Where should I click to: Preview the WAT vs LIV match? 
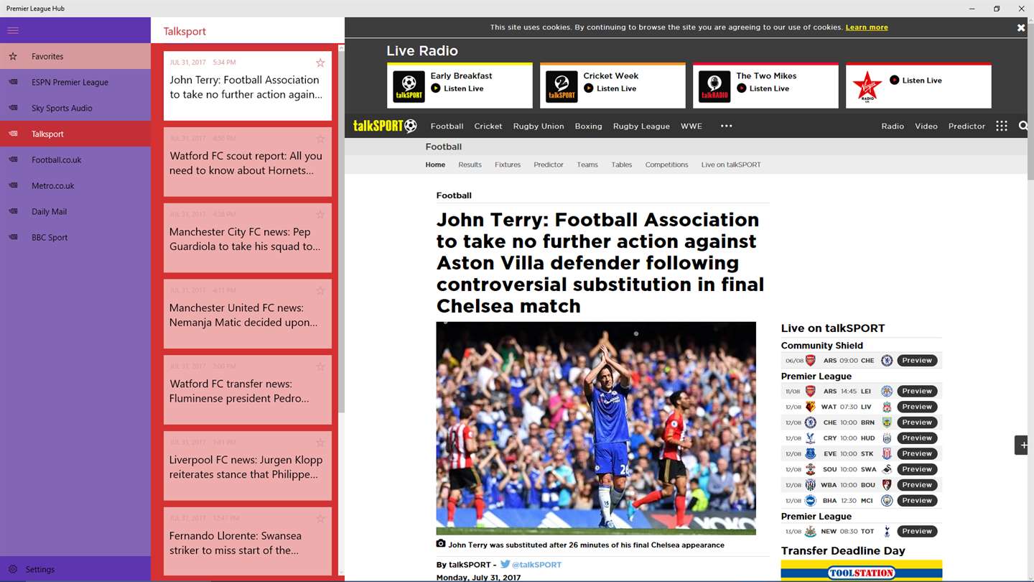click(917, 407)
